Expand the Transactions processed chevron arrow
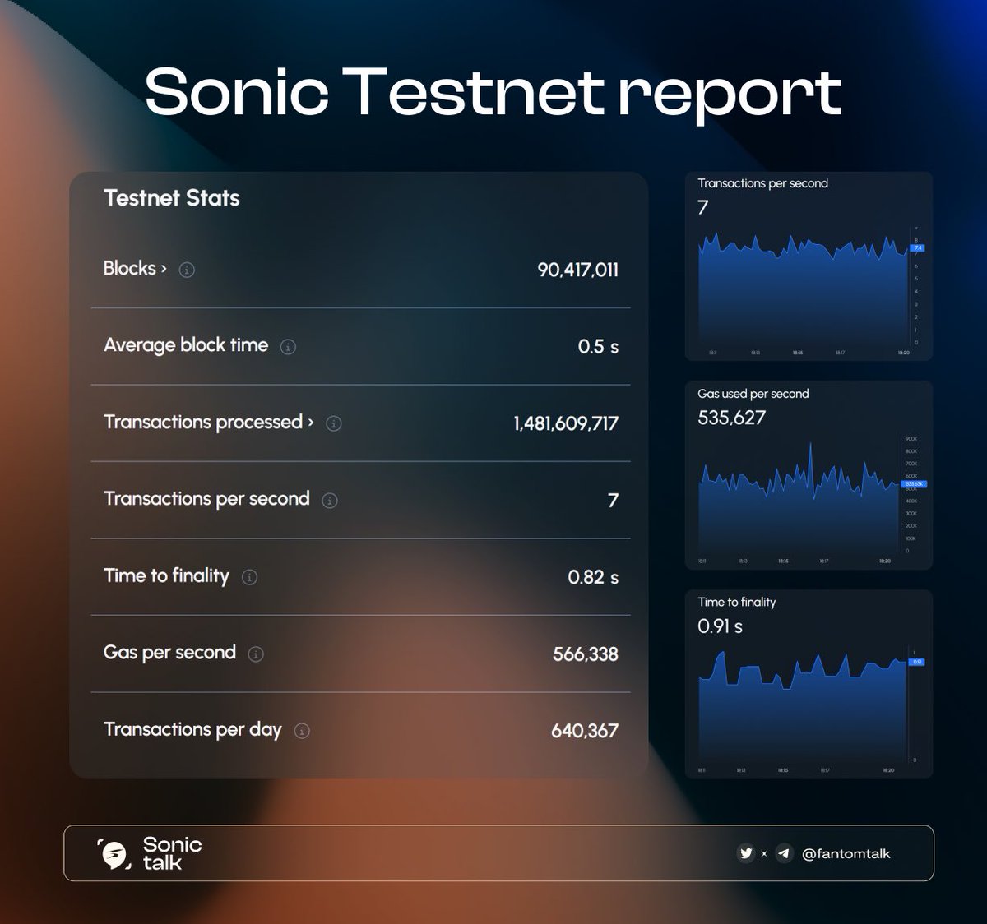 pyautogui.click(x=310, y=423)
